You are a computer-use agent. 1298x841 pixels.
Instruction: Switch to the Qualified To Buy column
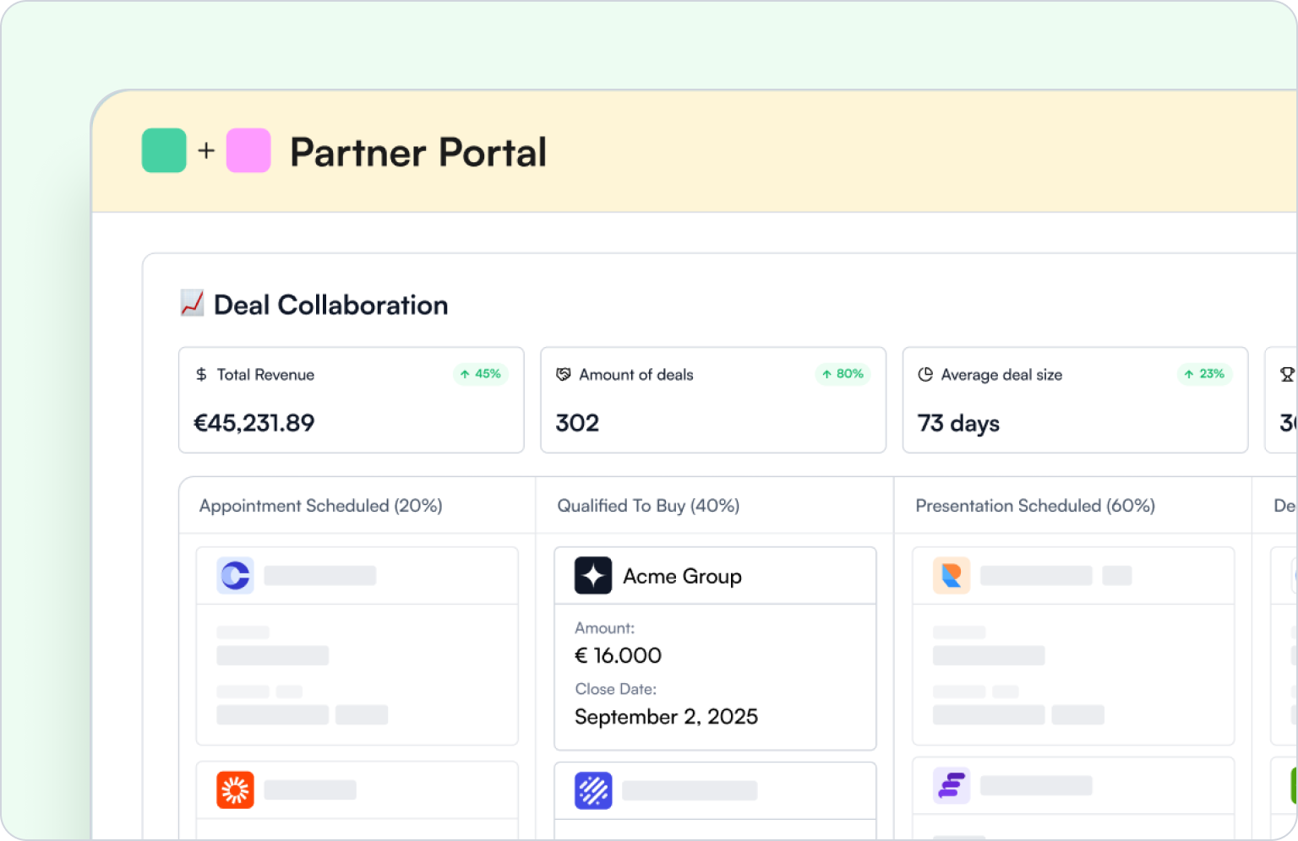(x=647, y=505)
